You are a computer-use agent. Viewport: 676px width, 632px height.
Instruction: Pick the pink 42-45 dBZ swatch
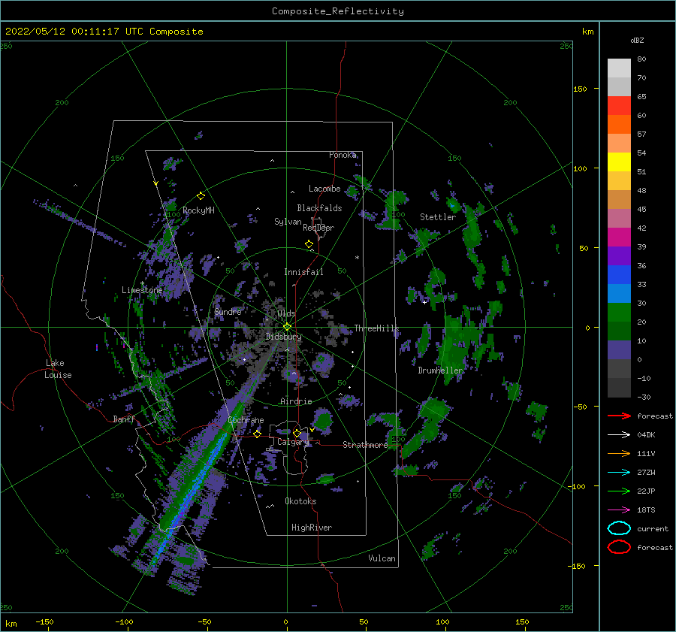coord(619,218)
